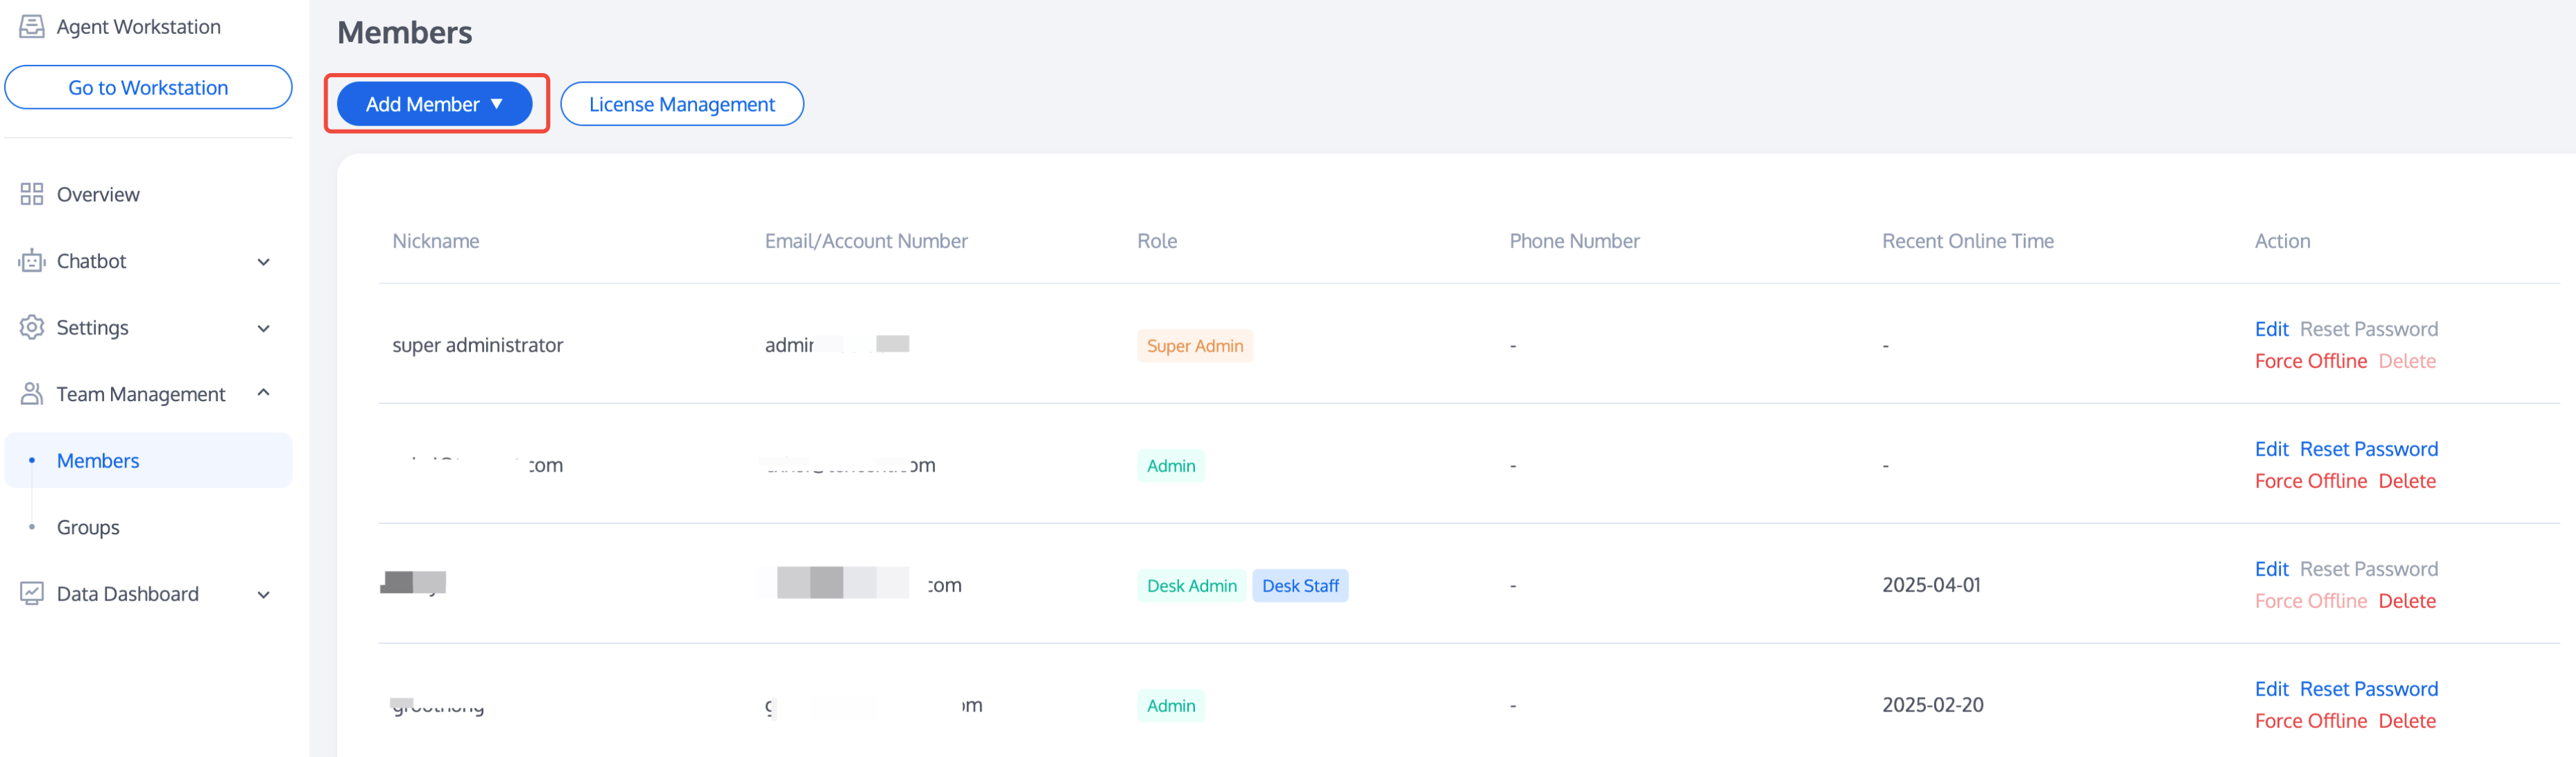Expand the Settings menu chevron
The image size is (2576, 757).
click(264, 328)
